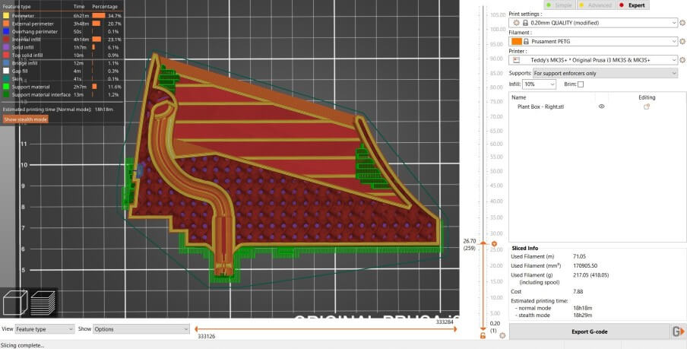687x349 pixels.
Task: Select the layers preview icon
Action: (x=43, y=302)
